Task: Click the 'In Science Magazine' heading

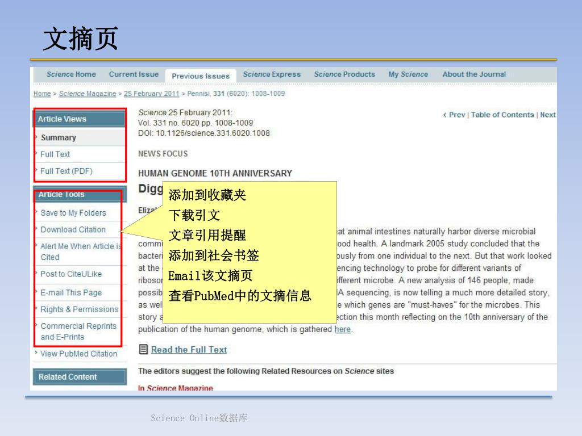Action: (176, 388)
